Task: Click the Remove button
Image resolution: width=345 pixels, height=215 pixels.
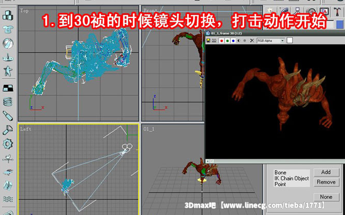Action: [x=326, y=182]
